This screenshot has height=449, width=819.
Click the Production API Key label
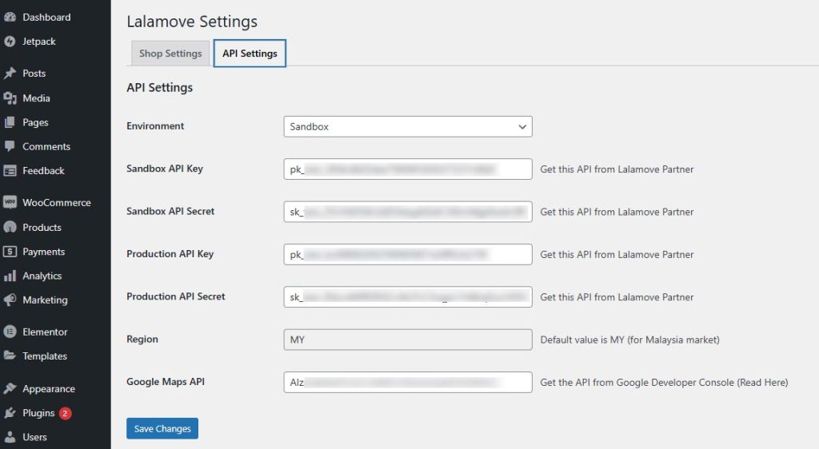point(170,254)
